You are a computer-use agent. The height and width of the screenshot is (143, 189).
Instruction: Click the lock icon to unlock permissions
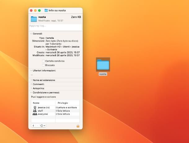click(x=78, y=126)
